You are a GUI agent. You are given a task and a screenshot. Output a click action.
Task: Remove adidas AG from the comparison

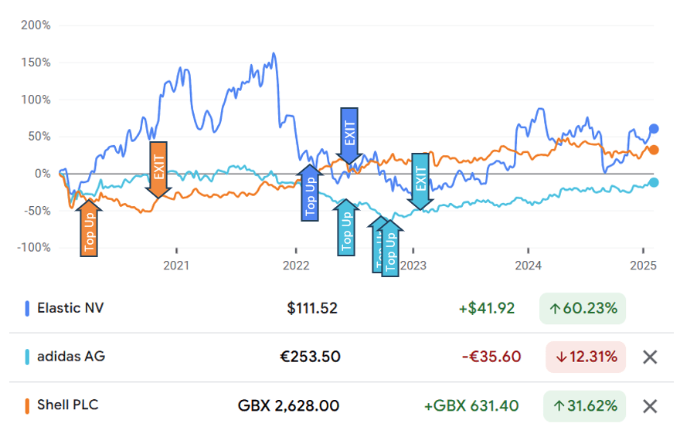[x=650, y=357]
